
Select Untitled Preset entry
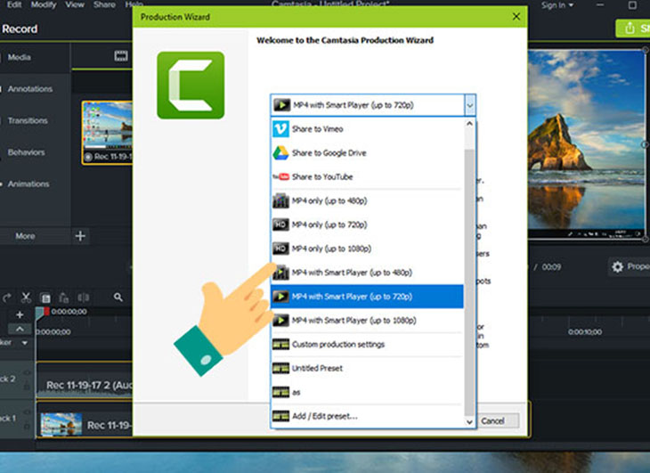[x=367, y=368]
